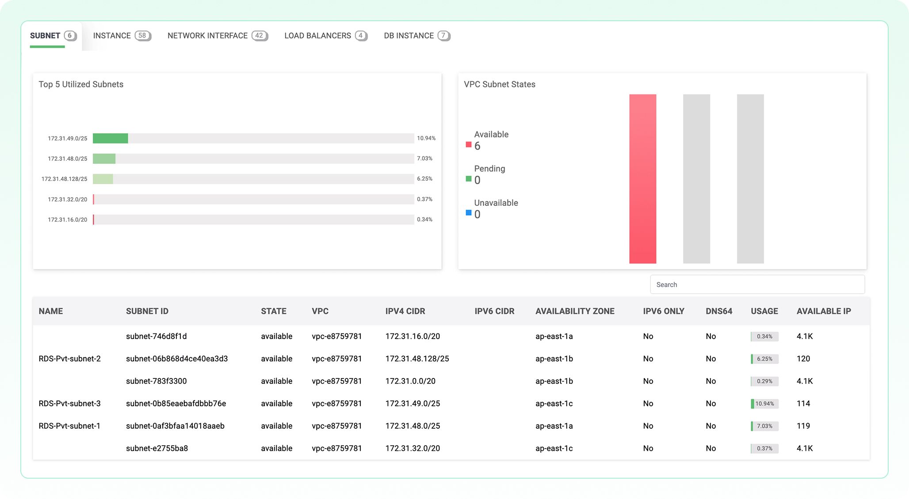Click the red Available bar in VPC Subnet States
Screen dimensions: 909x499
point(643,178)
